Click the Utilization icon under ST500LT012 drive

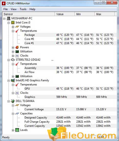coord(17,76)
